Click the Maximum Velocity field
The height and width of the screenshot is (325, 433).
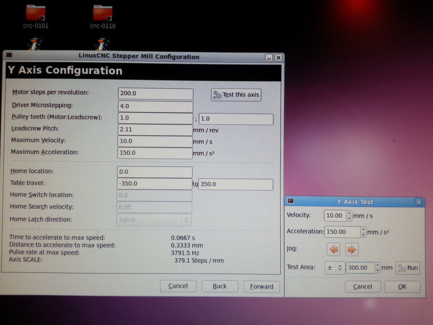click(155, 141)
